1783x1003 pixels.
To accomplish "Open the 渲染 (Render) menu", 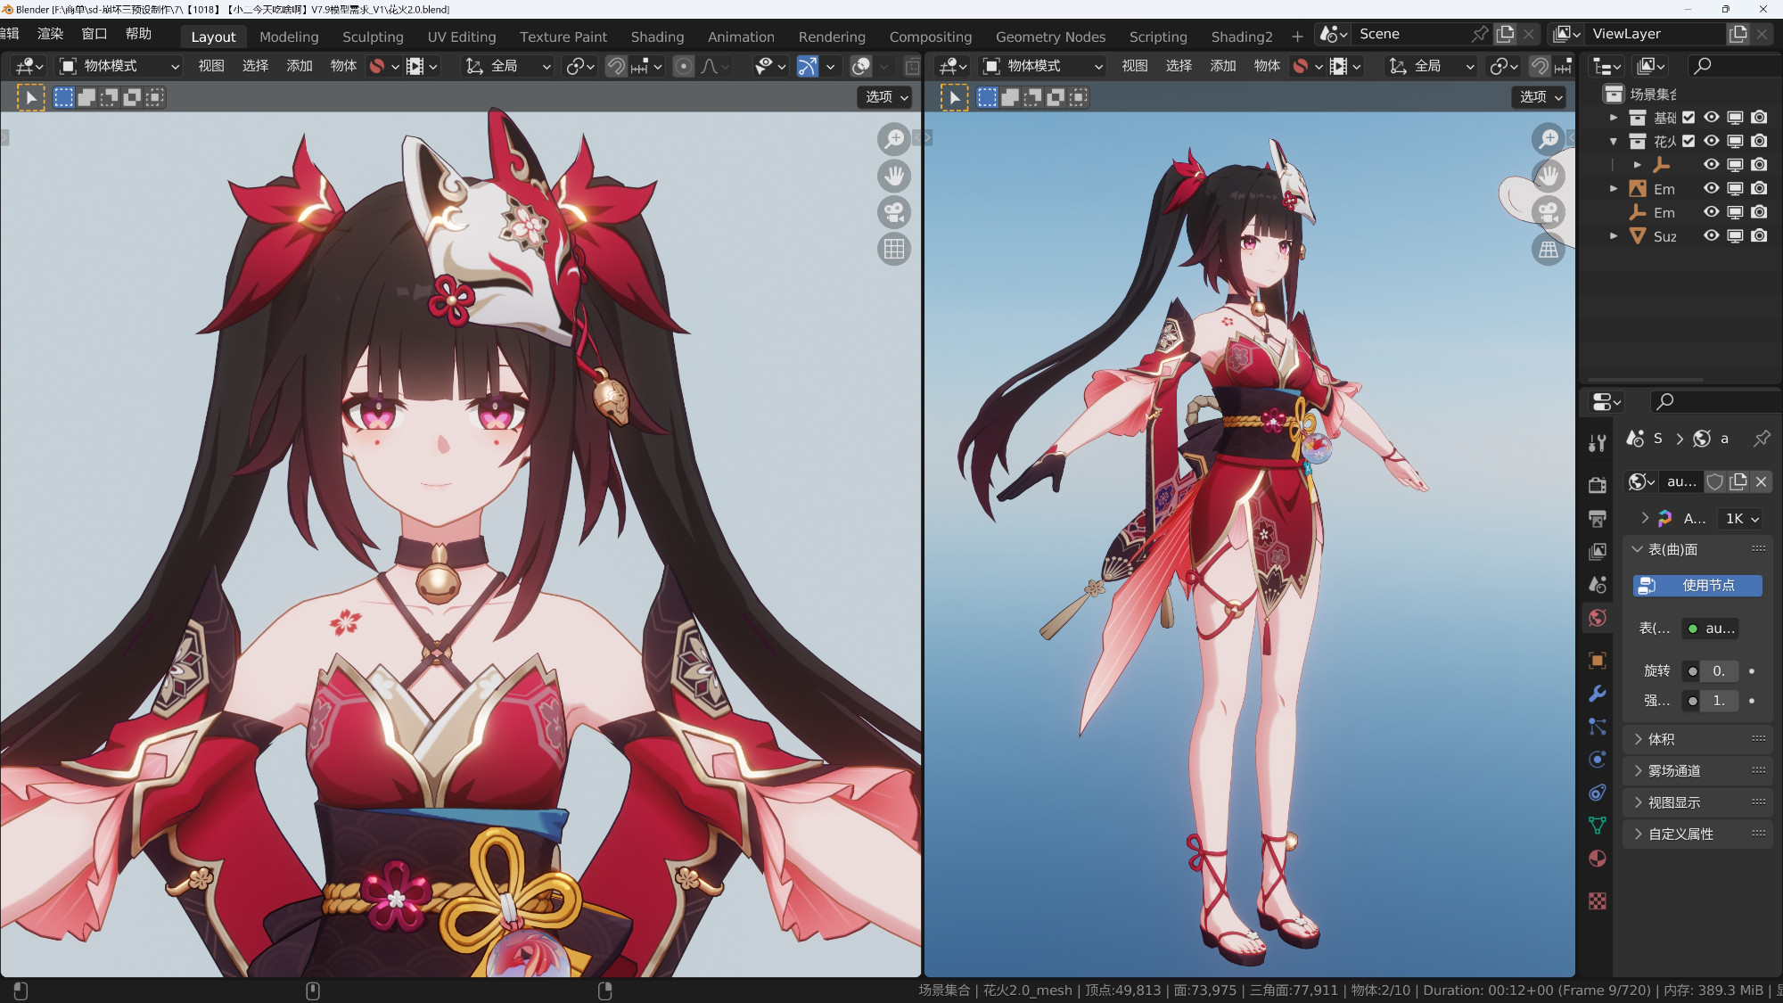I will 50,34.
